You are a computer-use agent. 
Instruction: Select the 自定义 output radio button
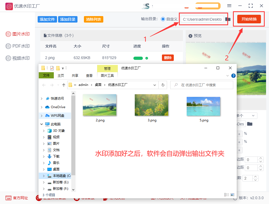pyautogui.click(x=163, y=19)
